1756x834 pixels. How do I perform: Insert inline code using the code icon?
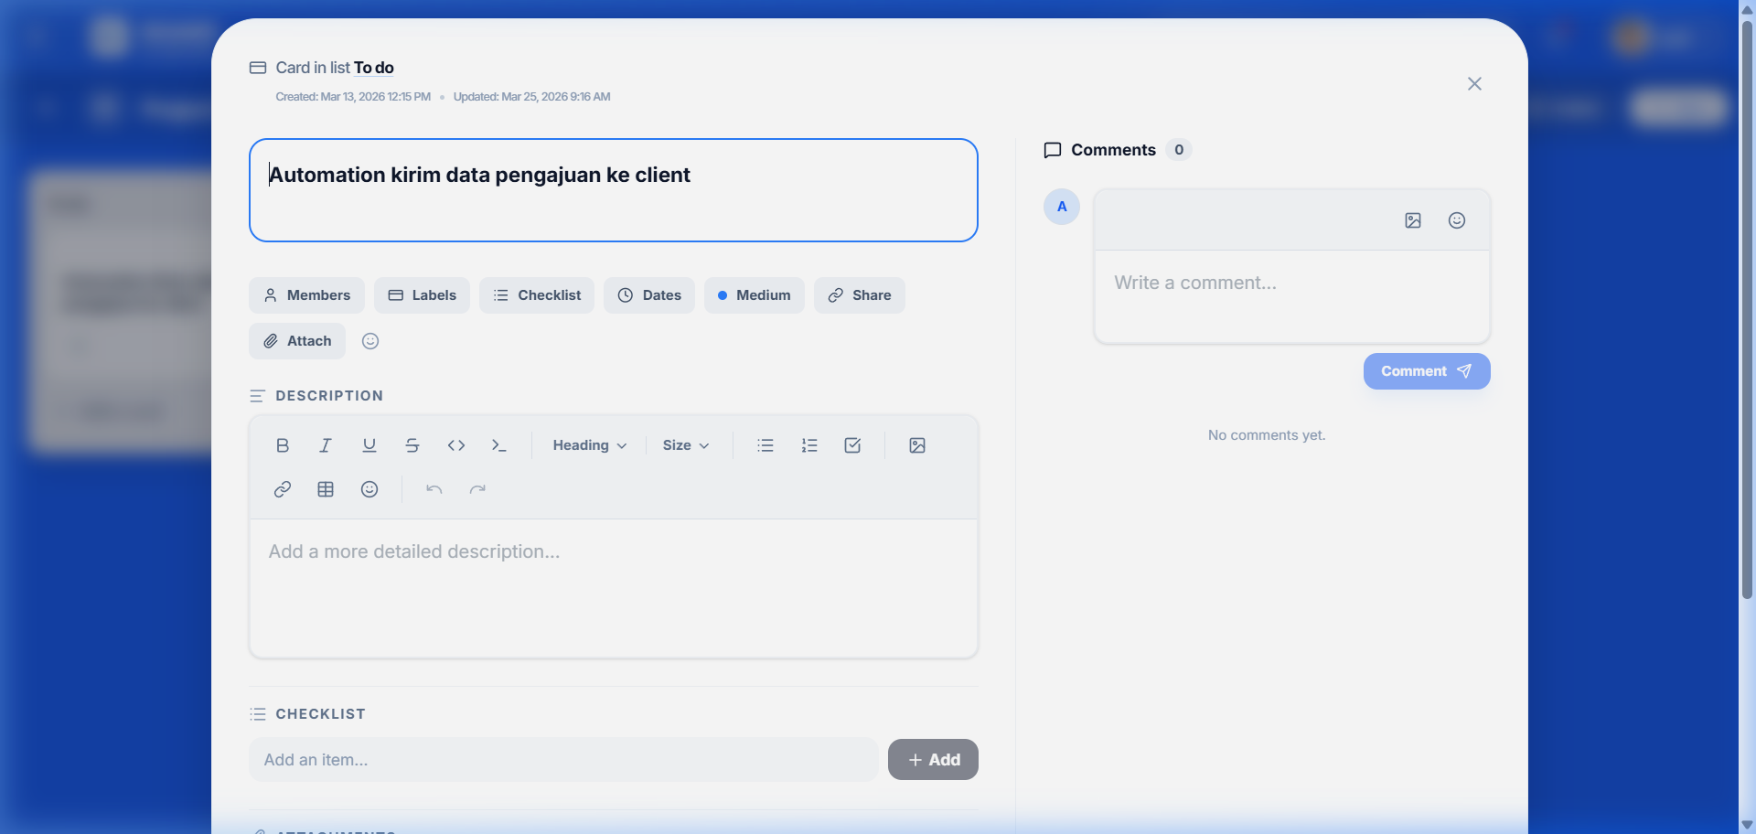coord(456,445)
